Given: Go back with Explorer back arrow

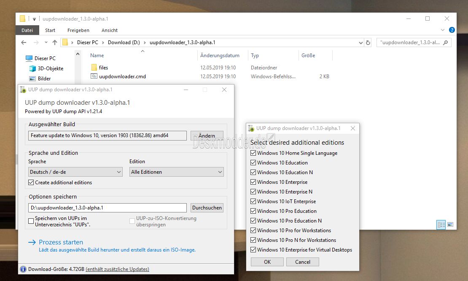Looking at the screenshot, I should tap(24, 42).
